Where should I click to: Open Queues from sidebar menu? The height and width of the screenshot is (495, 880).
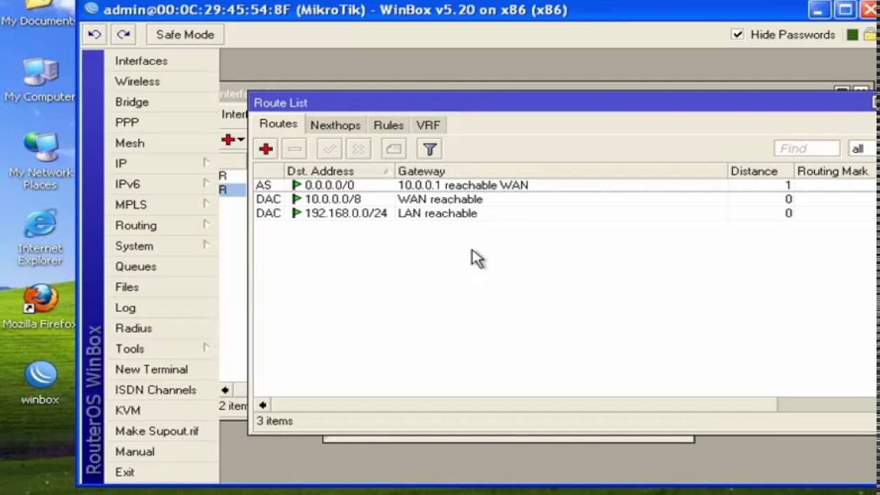[x=136, y=266]
